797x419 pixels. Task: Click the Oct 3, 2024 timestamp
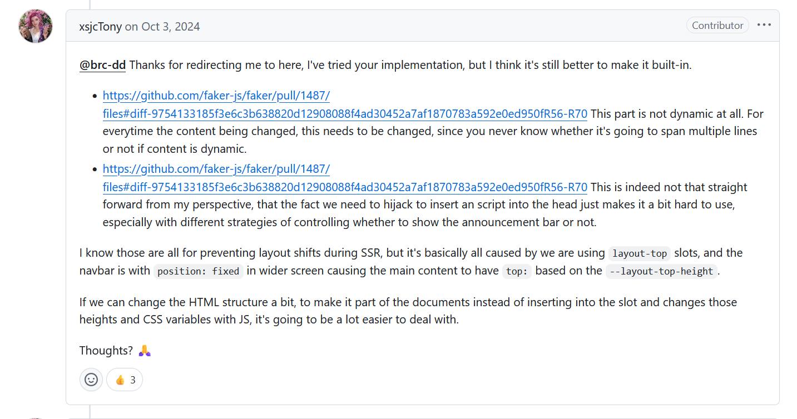tap(170, 26)
